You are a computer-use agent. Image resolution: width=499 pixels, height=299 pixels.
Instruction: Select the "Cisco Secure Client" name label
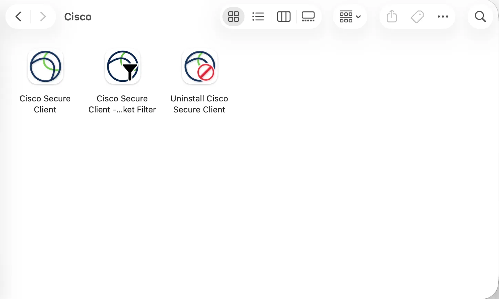(x=45, y=104)
